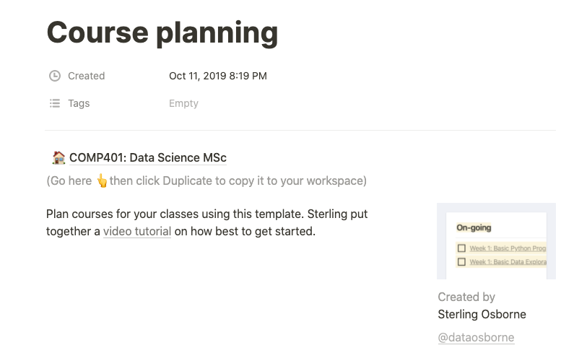Open the COMP401: Data Science MSc link

[x=148, y=158]
